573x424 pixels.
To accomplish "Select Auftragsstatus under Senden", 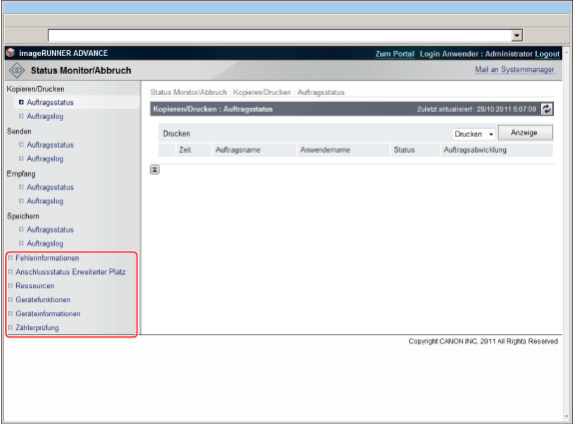I will coord(50,145).
